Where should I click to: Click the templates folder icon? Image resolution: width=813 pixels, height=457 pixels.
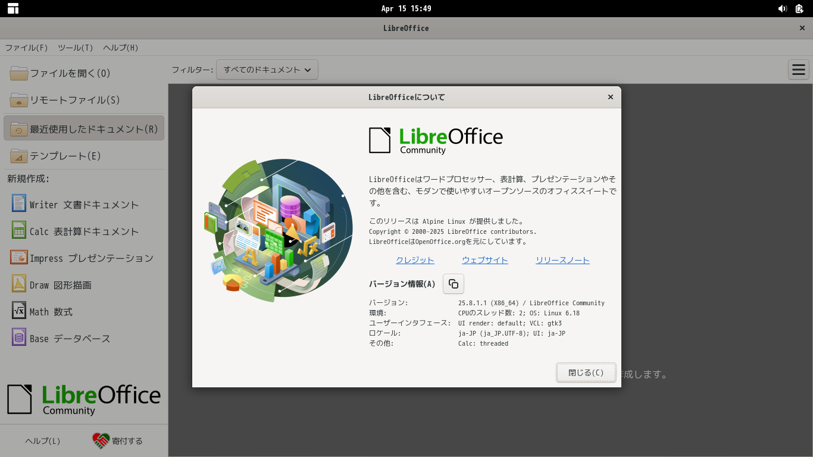[19, 155]
